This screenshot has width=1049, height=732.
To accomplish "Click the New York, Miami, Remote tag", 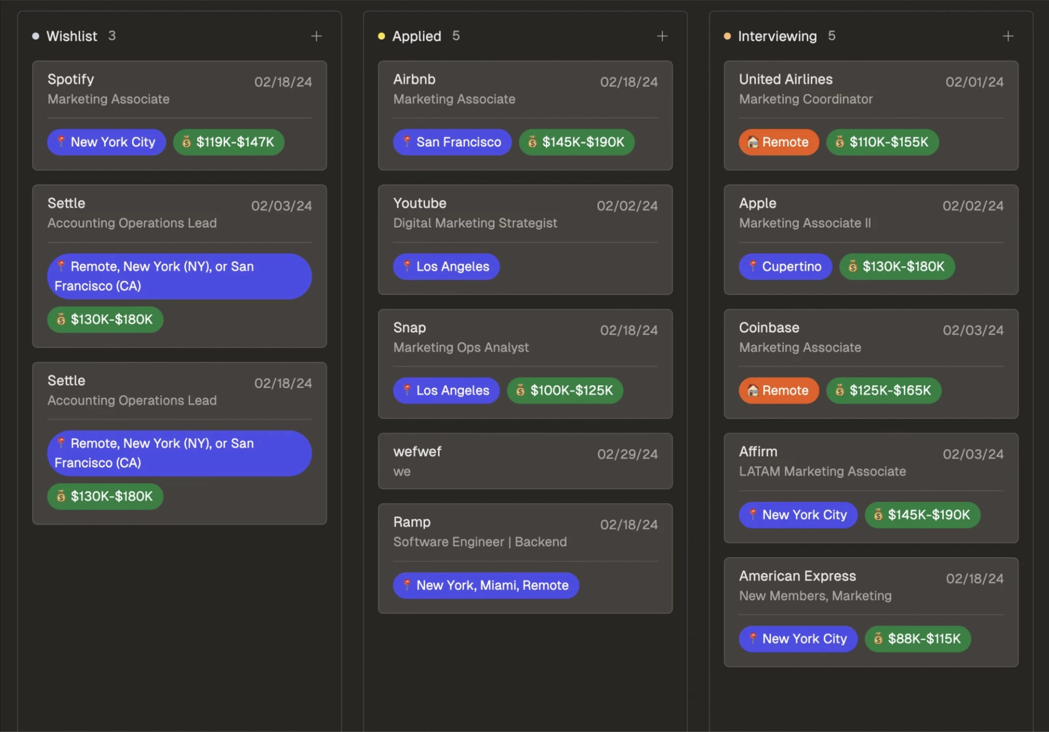I will (x=486, y=585).
